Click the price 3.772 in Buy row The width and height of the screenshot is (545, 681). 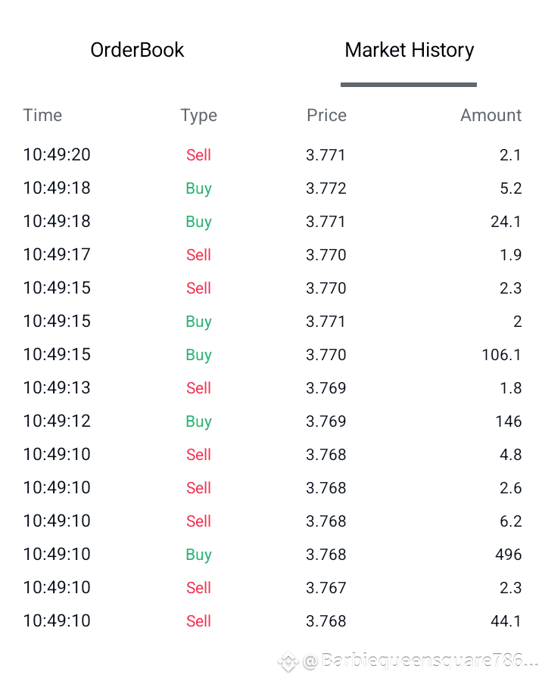point(326,188)
